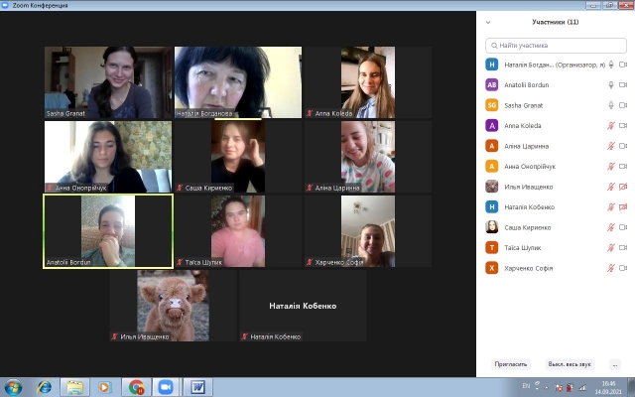Select Наталія Кобенко name in participants list
This screenshot has height=397, width=635.
(x=529, y=207)
